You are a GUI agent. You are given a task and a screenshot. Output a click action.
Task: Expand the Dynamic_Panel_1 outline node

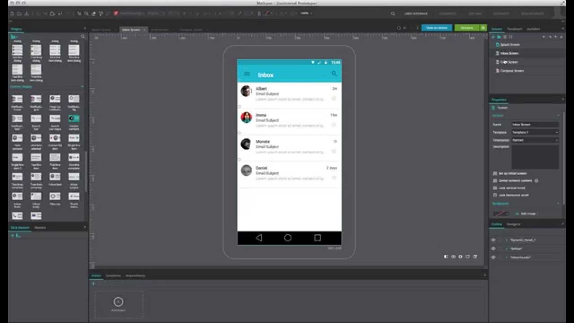coord(507,240)
